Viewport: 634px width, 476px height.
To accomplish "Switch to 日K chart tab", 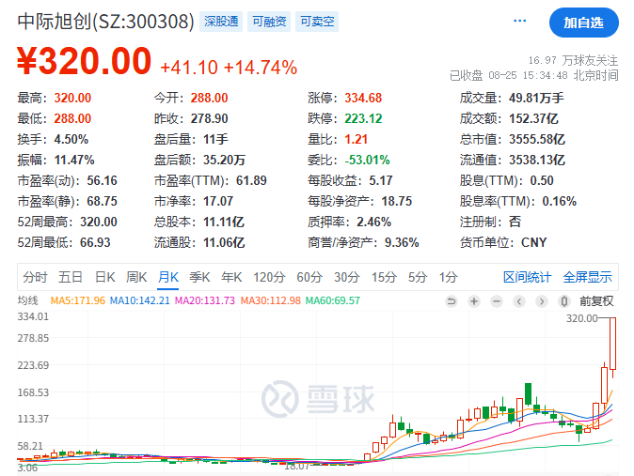I will (x=104, y=277).
